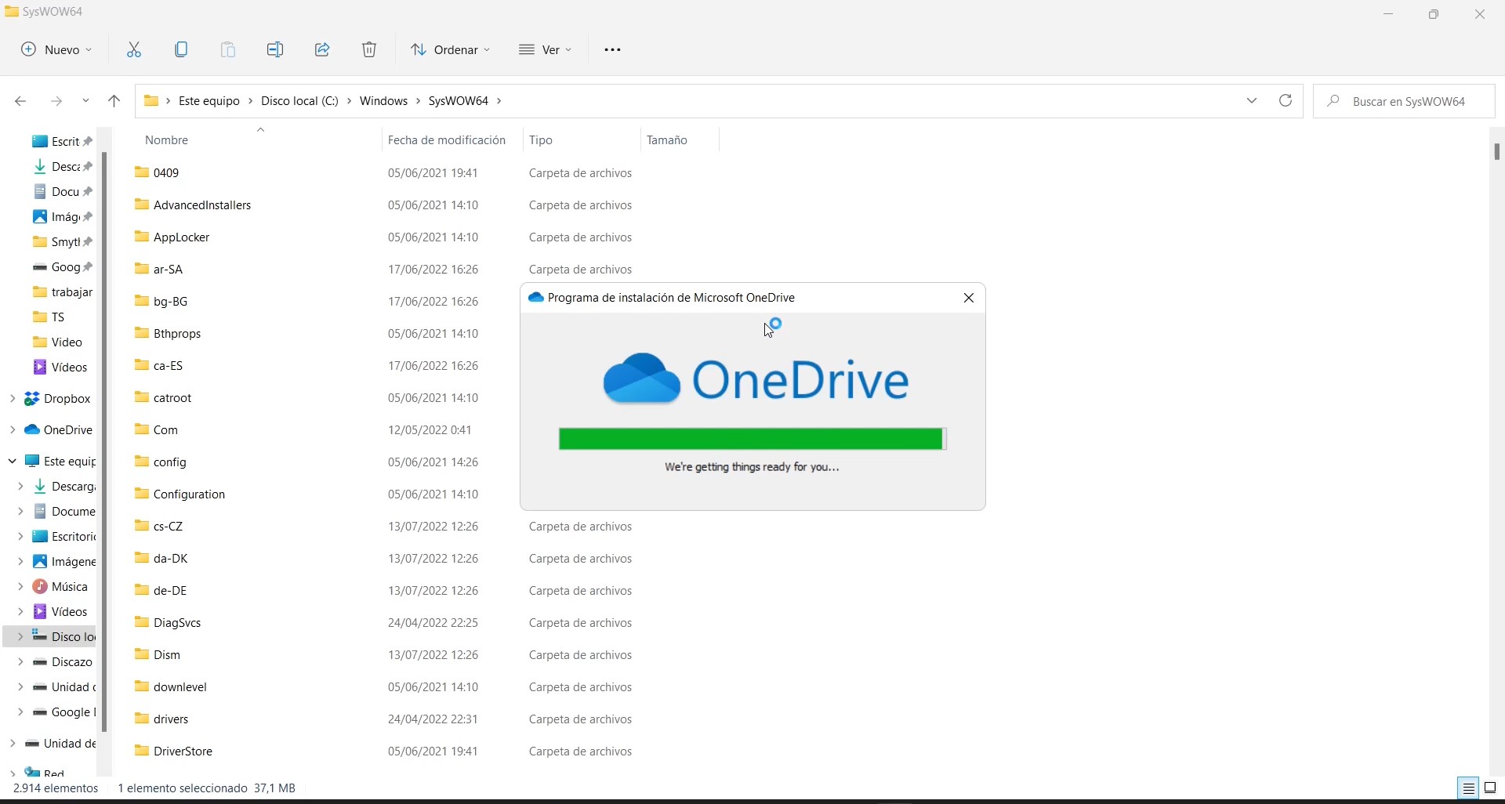Viewport: 1505px width, 804px height.
Task: Switch to large thumbnails view in status bar
Action: [1490, 788]
